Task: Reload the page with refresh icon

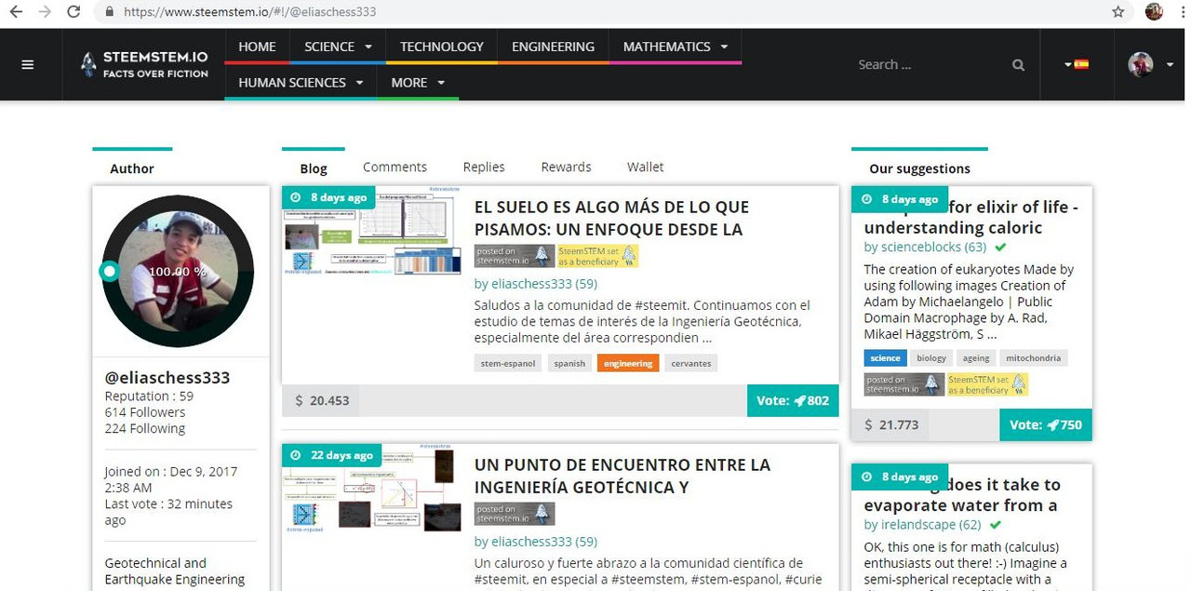Action: pyautogui.click(x=74, y=12)
